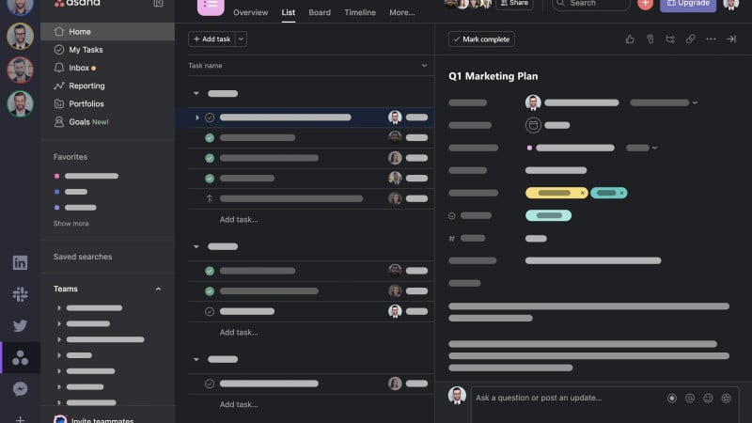Open project section dropdown chevron in details
The width and height of the screenshot is (752, 423).
pyautogui.click(x=654, y=148)
